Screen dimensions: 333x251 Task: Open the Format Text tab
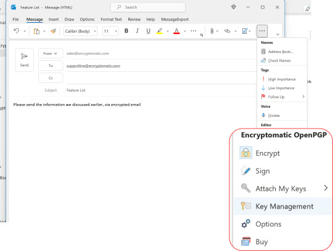(x=111, y=20)
